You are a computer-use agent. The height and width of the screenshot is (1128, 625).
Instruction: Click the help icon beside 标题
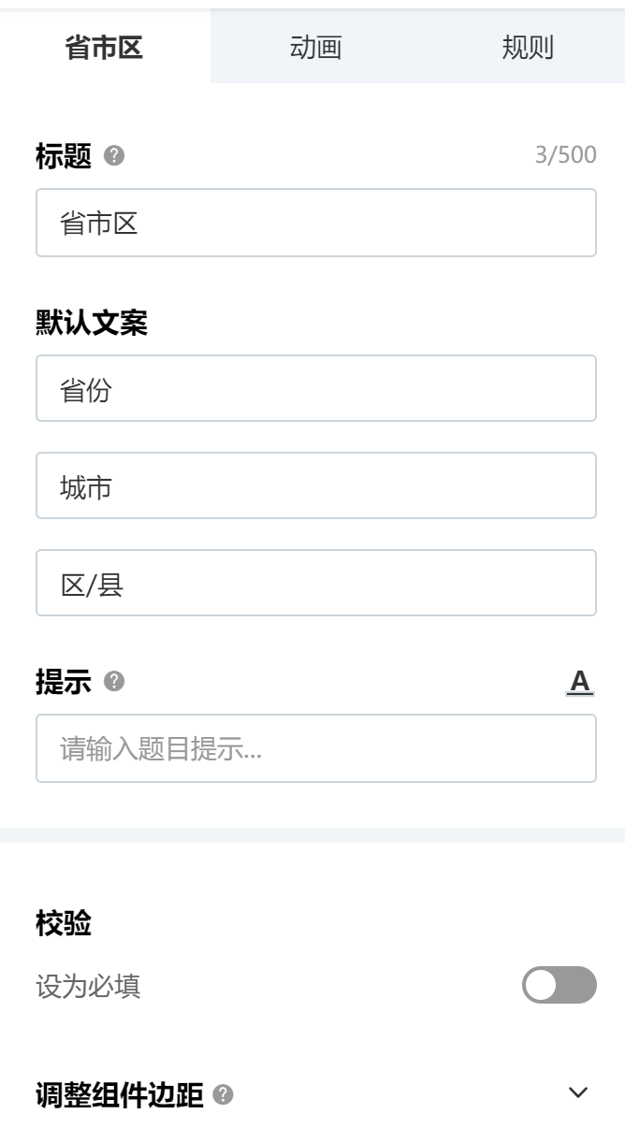[114, 156]
